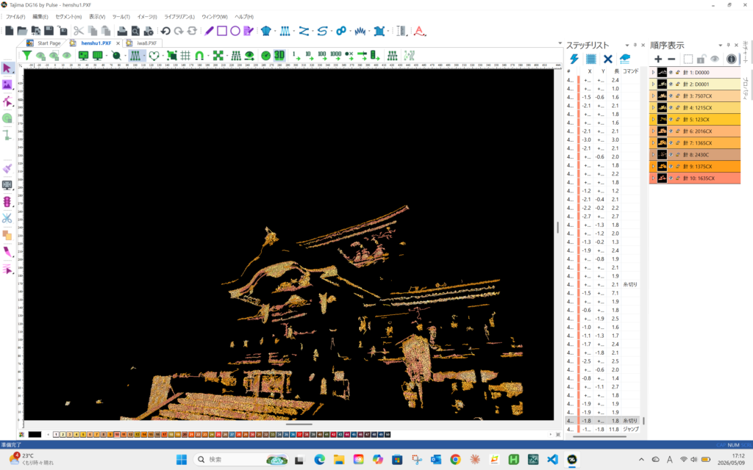Open ステッチリスト panel dropdown arrow

pos(627,46)
